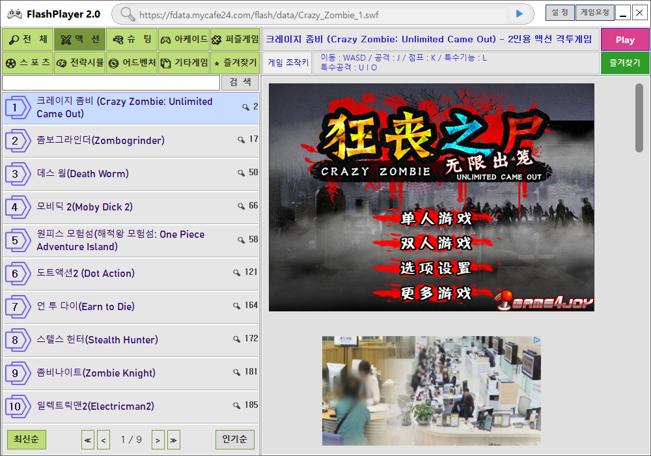Select 언 투 다이 (Earn to Die) in list

131,307
